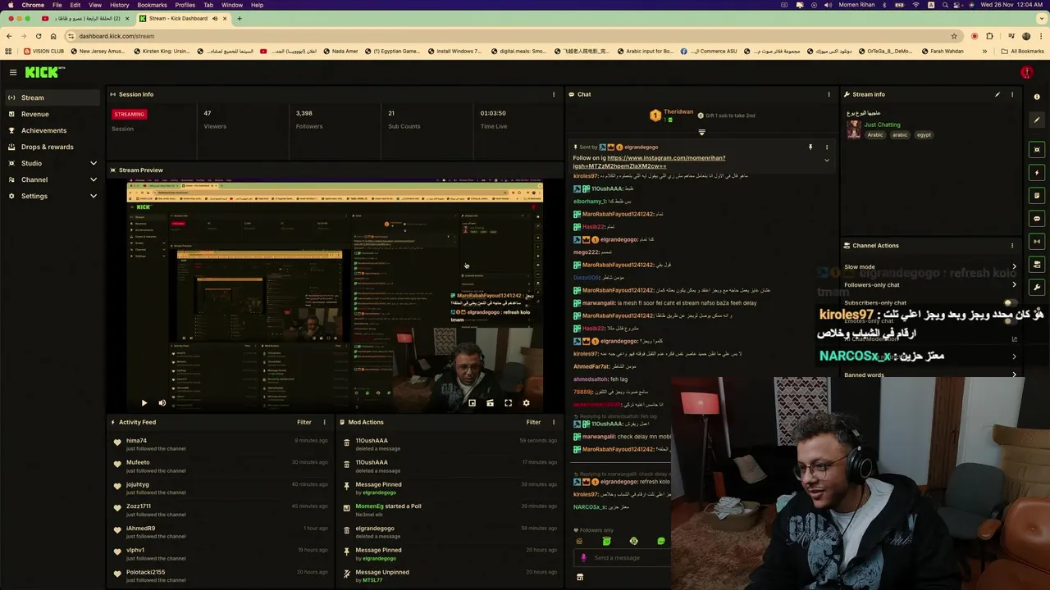Open Chrome History menu
This screenshot has height=590, width=1050.
coord(120,5)
